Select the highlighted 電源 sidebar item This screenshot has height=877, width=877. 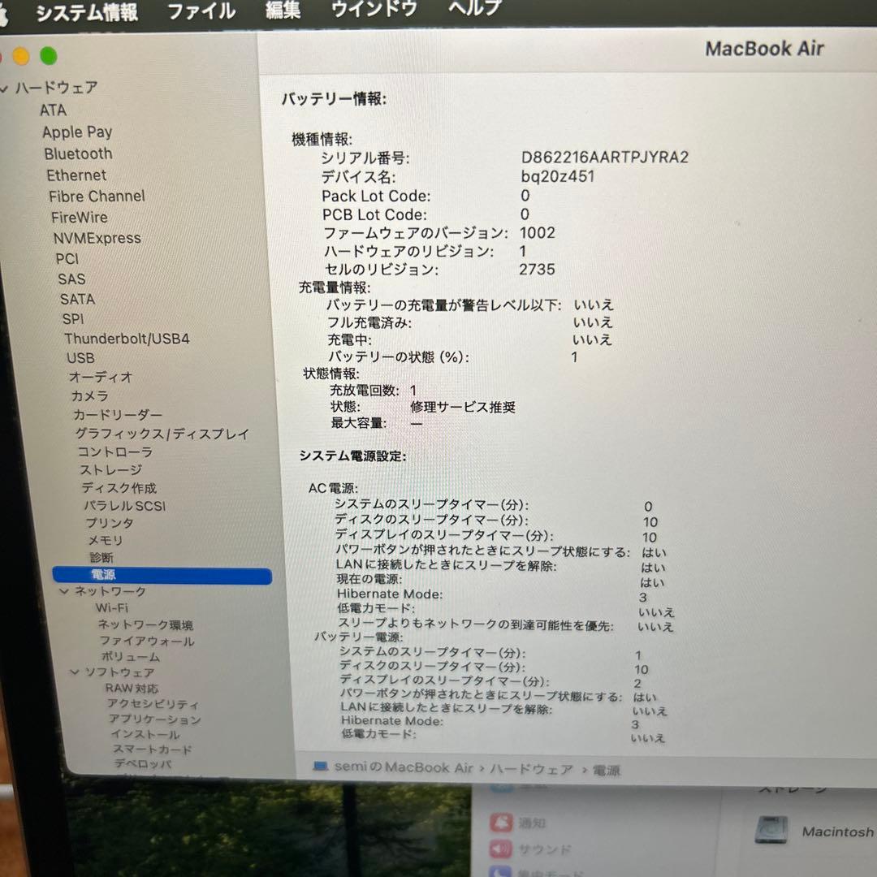tap(162, 575)
